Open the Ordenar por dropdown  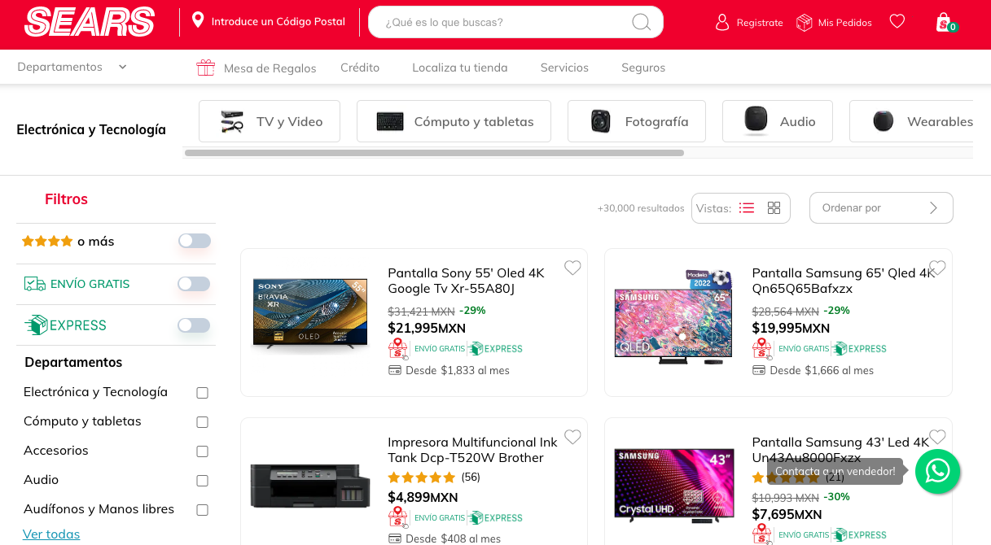881,207
